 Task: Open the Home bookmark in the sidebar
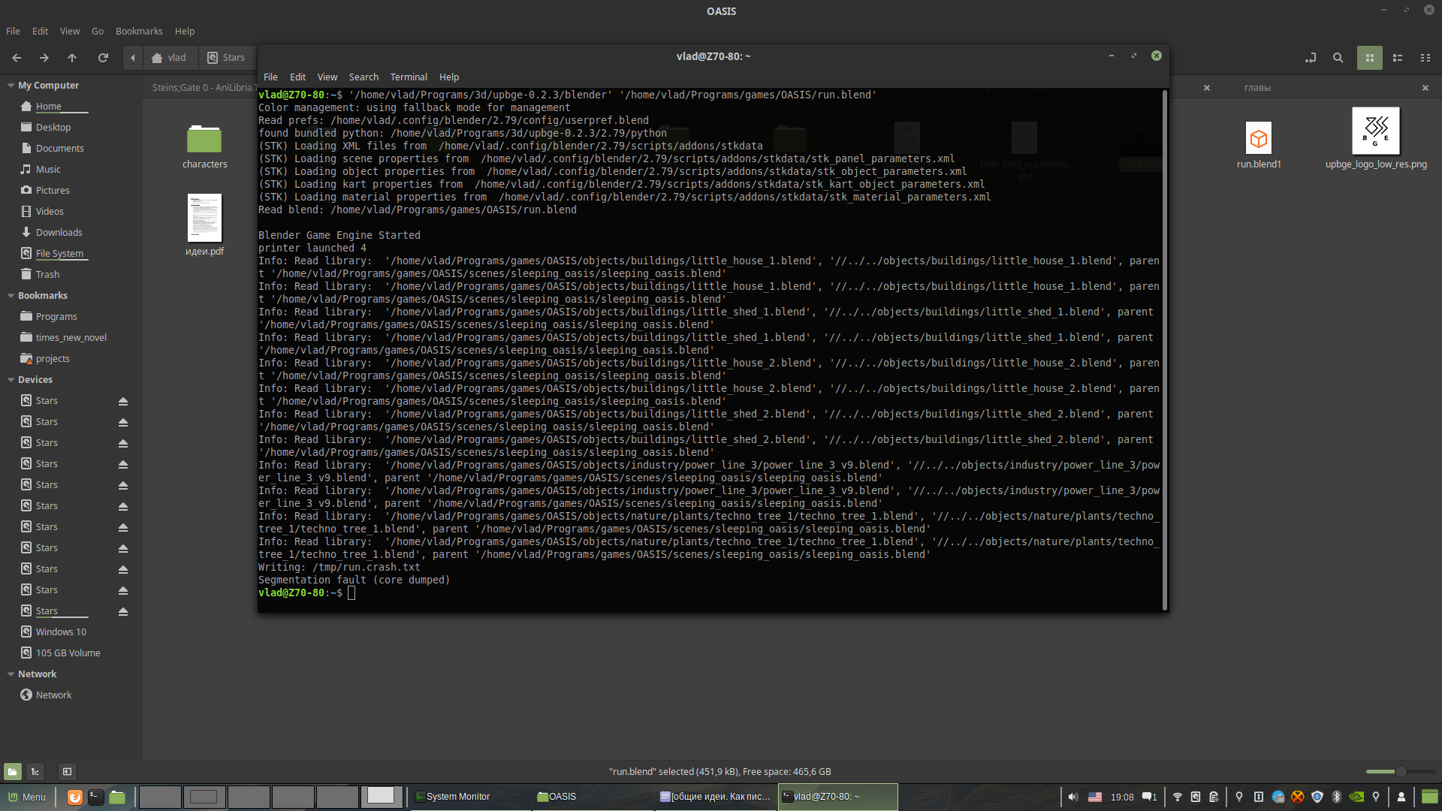[x=50, y=106]
